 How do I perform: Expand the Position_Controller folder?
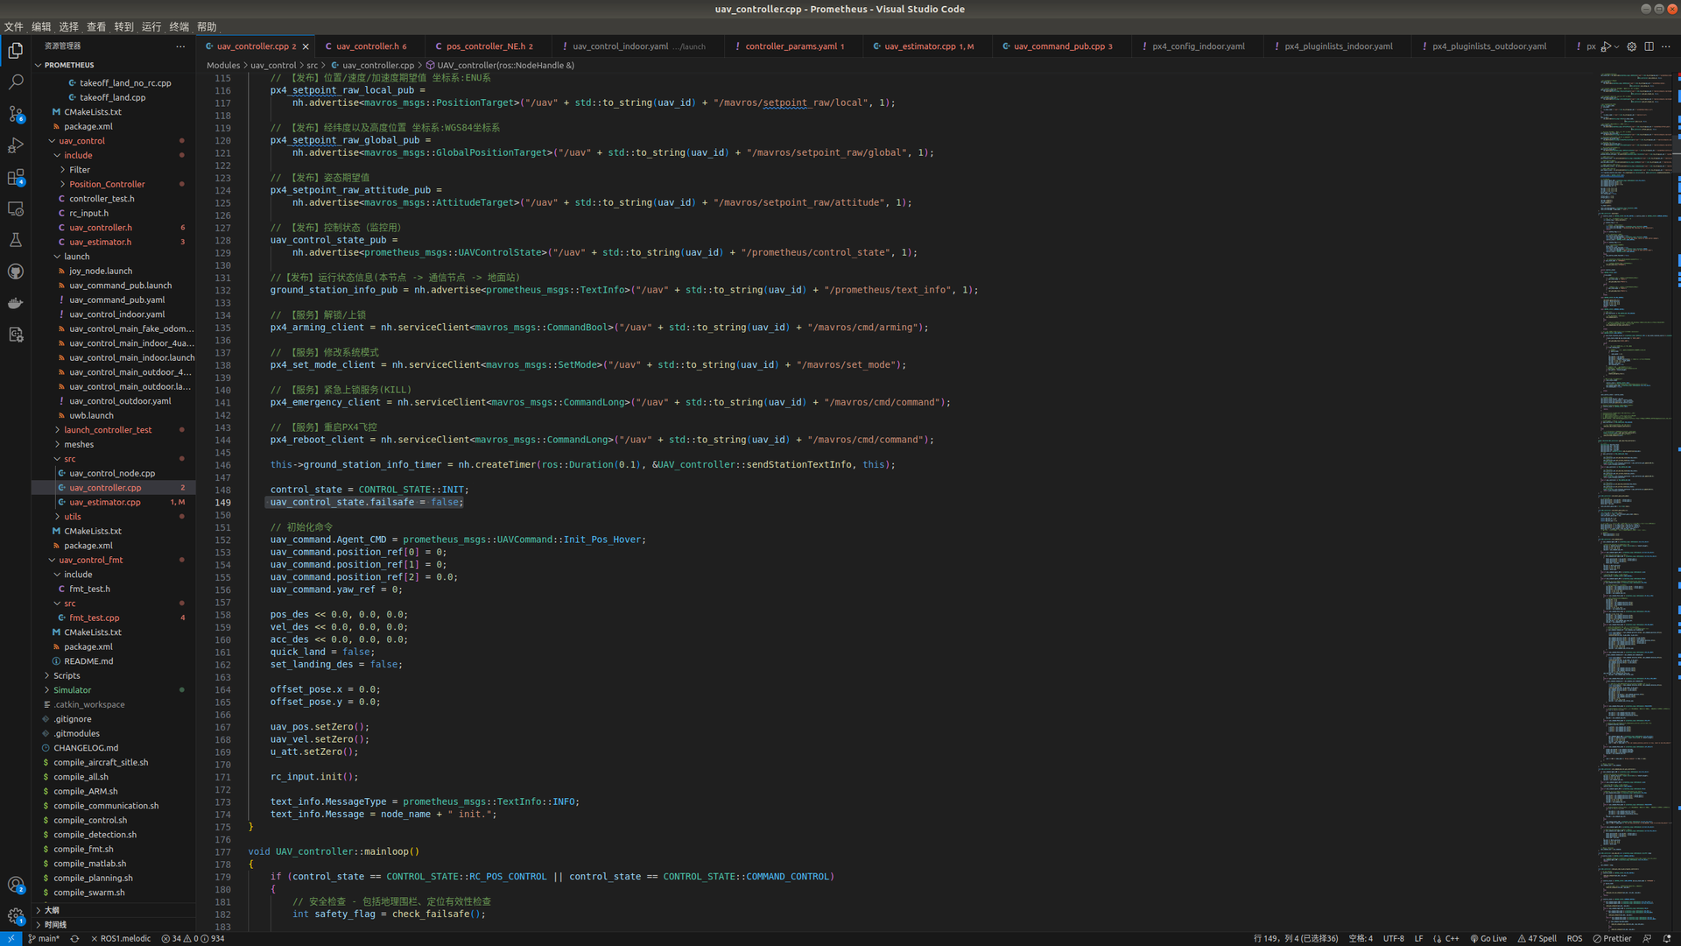[x=113, y=184]
